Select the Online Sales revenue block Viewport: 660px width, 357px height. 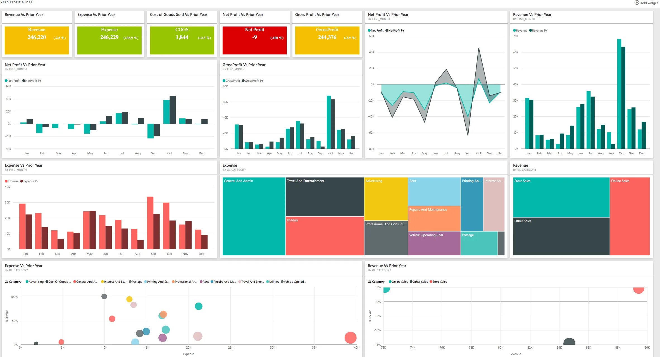click(x=629, y=215)
